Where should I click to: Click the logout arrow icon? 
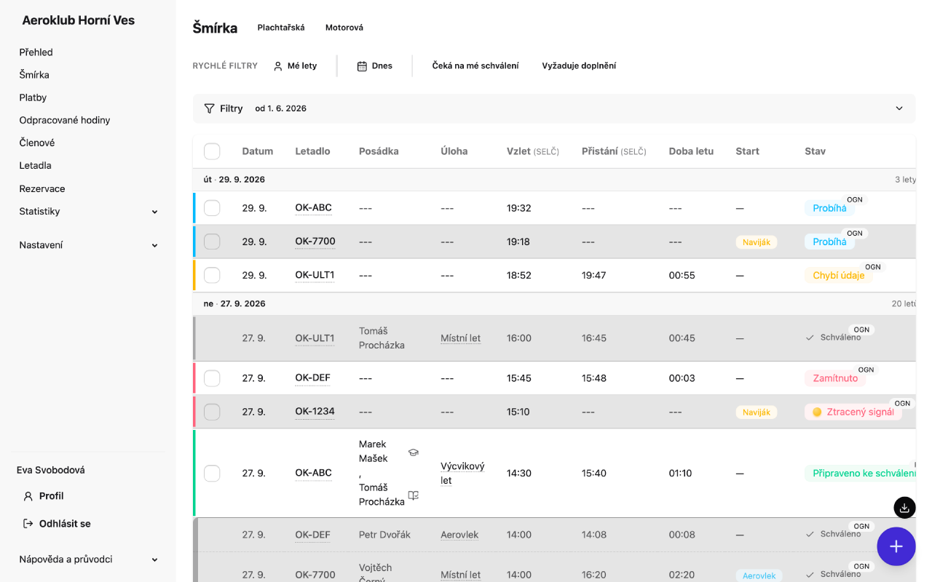(x=28, y=524)
